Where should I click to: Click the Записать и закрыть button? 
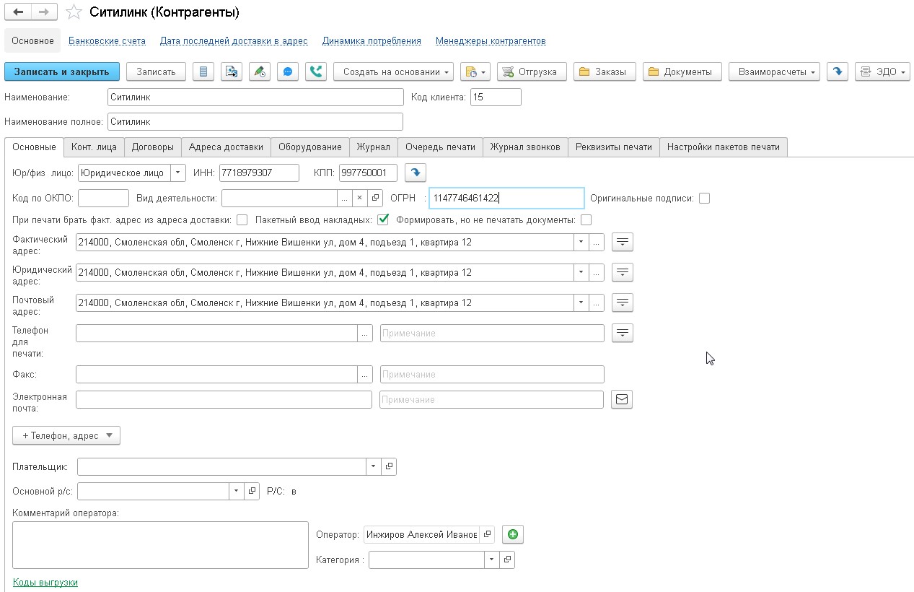click(x=62, y=71)
